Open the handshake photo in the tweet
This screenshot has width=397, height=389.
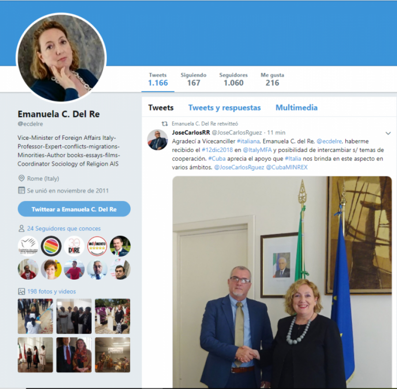[x=282, y=282]
